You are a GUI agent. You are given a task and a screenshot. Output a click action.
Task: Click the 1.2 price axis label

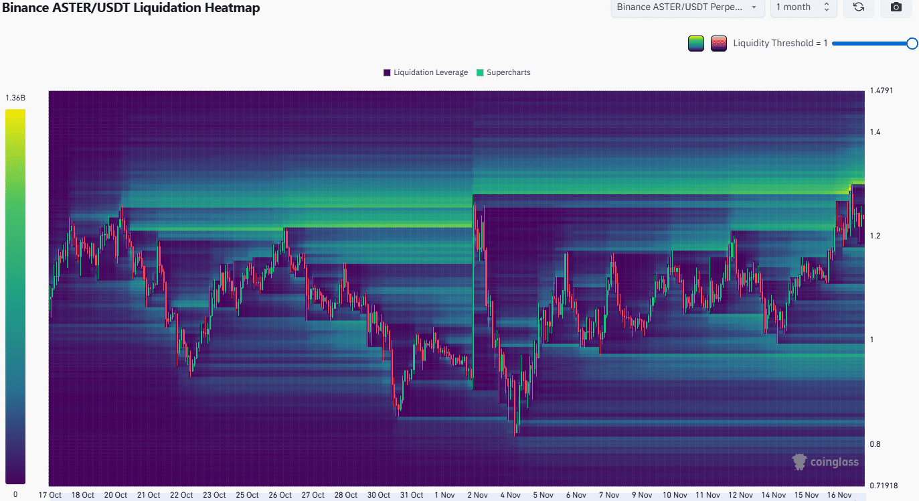875,236
